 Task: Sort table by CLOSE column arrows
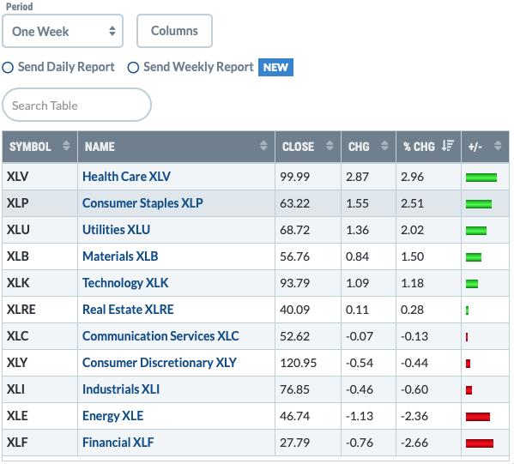[330, 146]
